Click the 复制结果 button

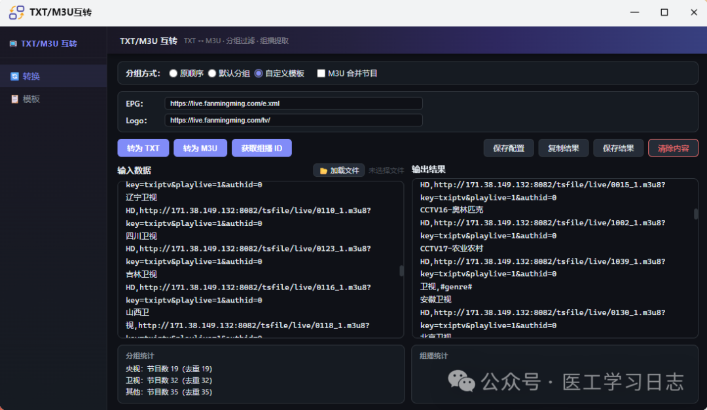563,147
